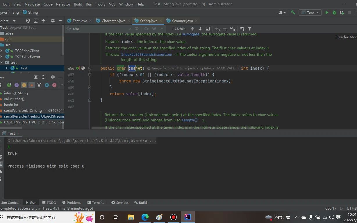Open the VCS menu
The width and height of the screenshot is (357, 223).
pyautogui.click(x=112, y=4)
